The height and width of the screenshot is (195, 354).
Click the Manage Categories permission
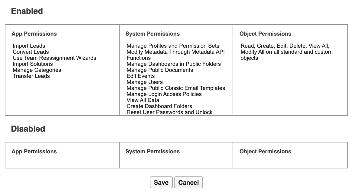tap(37, 70)
